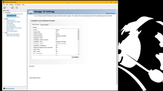Select Background Application Max Frame Rate row

[55, 48]
